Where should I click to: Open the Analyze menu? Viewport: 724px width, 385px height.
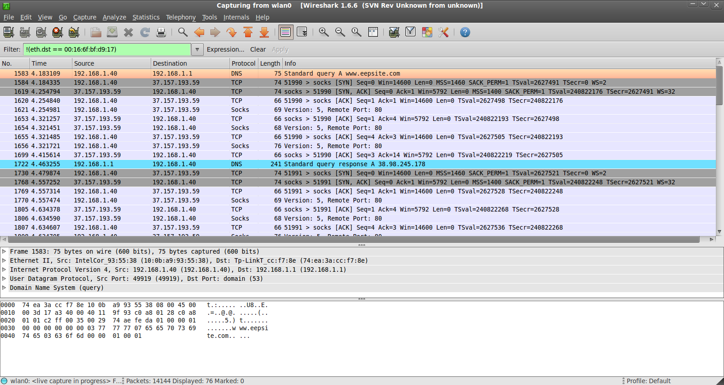tap(114, 17)
